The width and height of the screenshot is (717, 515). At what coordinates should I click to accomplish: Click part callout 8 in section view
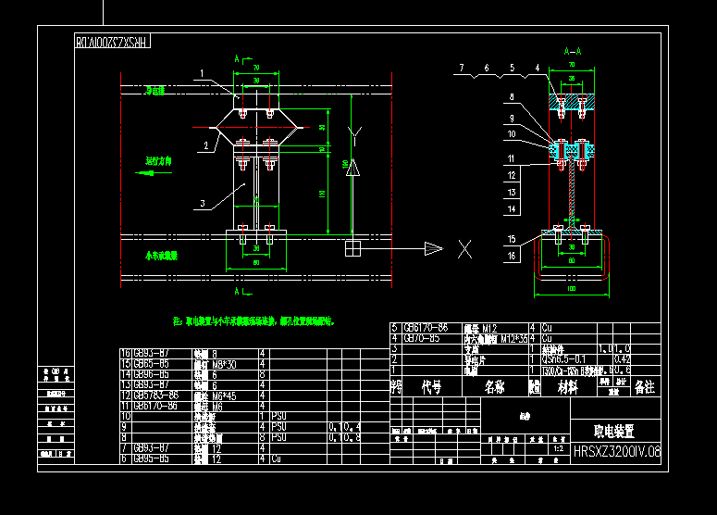pos(512,97)
